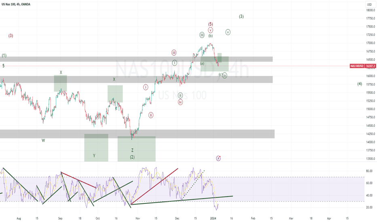Select the green (3) label at top right
Image resolution: width=377 pixels, height=222 pixels.
pos(241,16)
